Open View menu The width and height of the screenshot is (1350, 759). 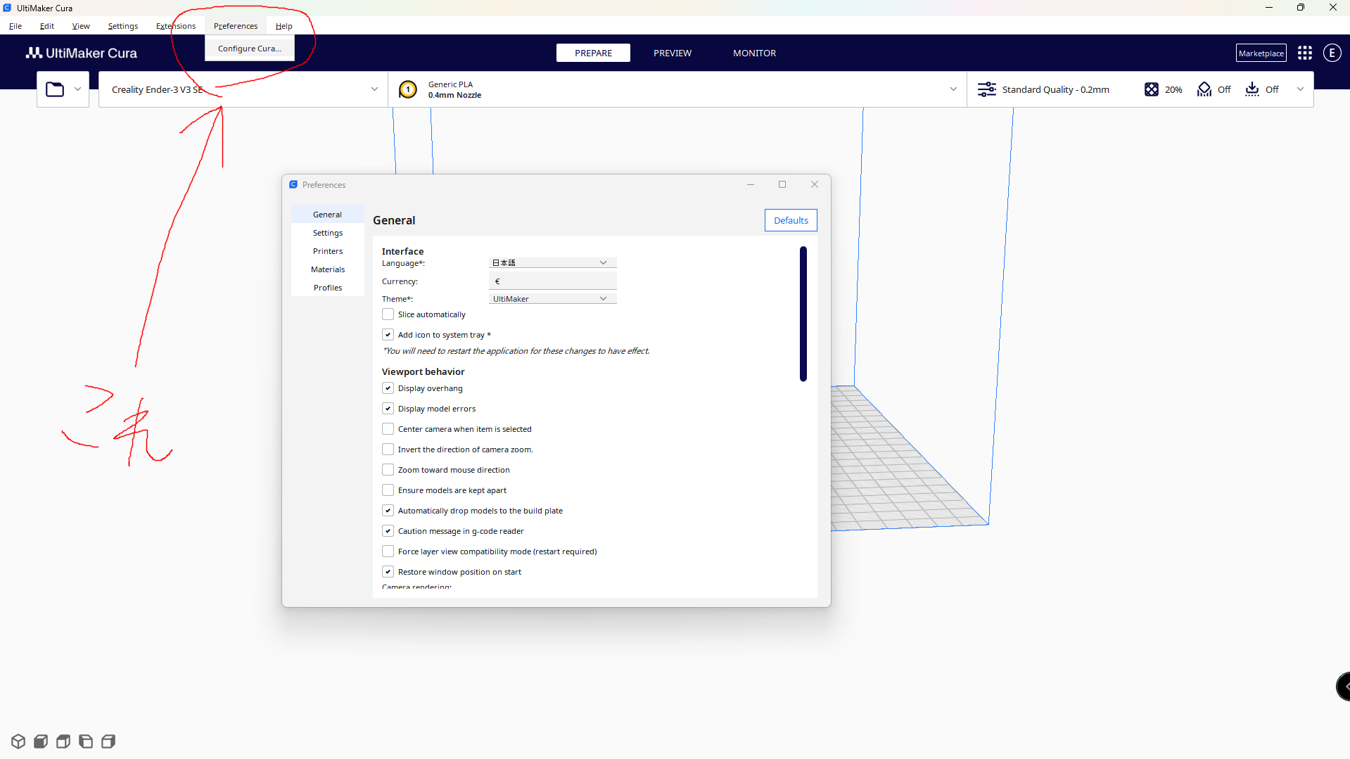pyautogui.click(x=81, y=26)
